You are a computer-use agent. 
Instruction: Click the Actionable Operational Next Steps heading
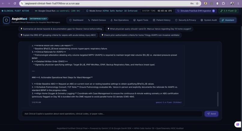(62, 78)
